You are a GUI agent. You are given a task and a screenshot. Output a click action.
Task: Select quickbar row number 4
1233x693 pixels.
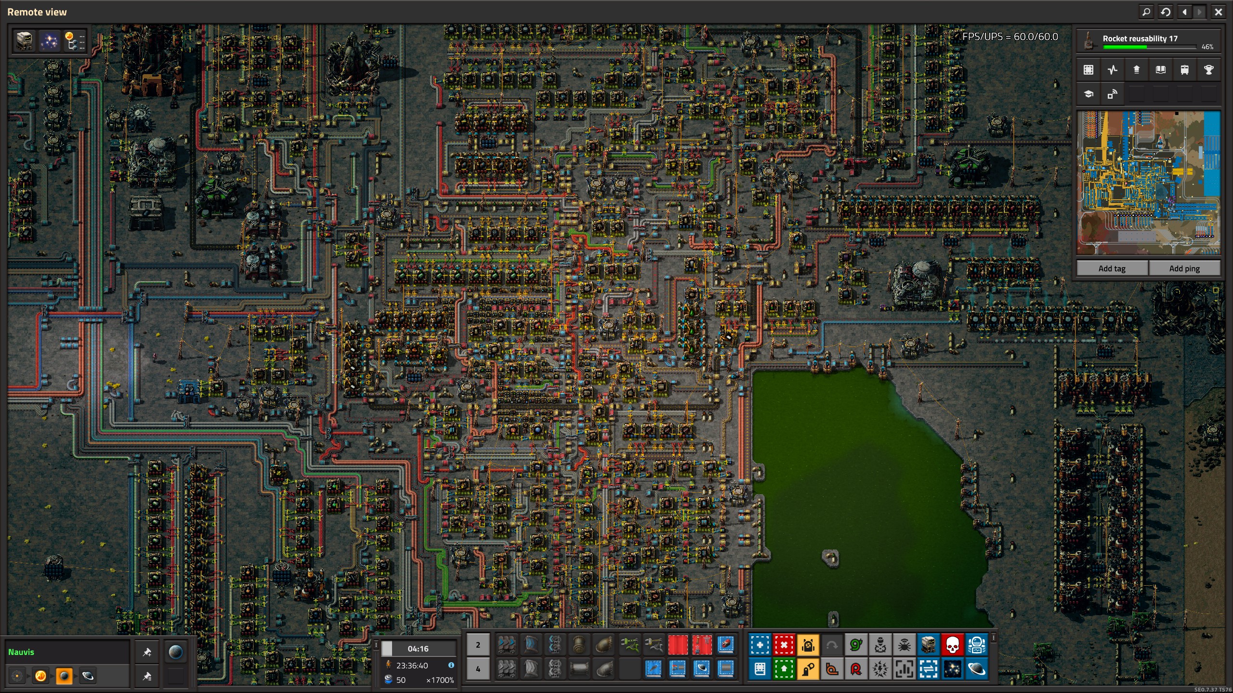point(478,669)
